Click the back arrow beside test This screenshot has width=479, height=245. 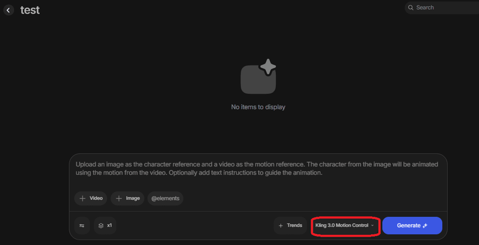(x=9, y=10)
